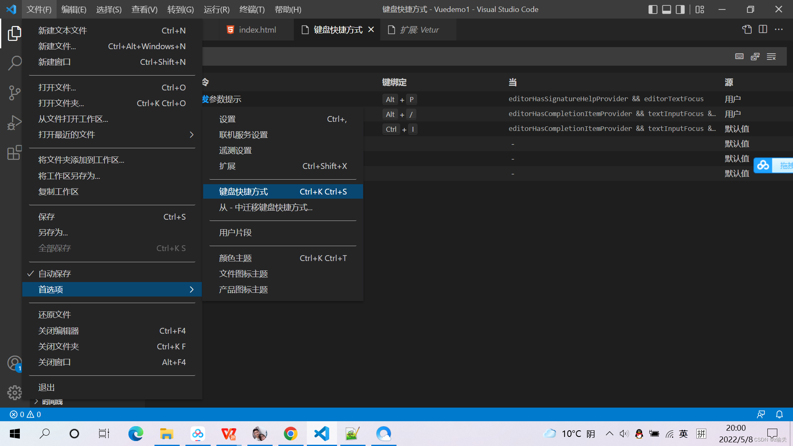793x446 pixels.
Task: Open Task View from taskbar
Action: [104, 434]
